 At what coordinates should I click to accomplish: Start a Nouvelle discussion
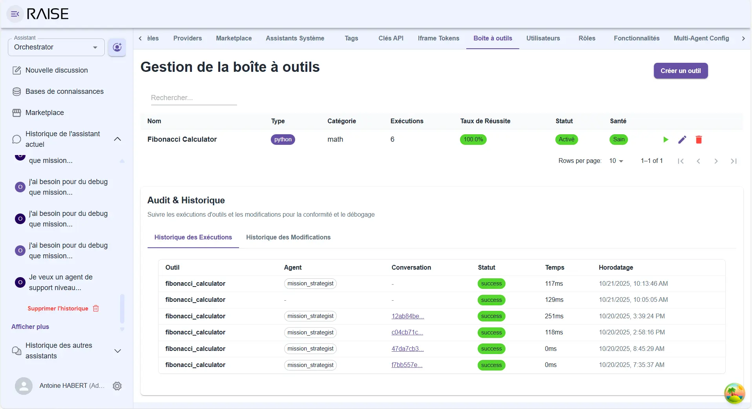tap(57, 70)
